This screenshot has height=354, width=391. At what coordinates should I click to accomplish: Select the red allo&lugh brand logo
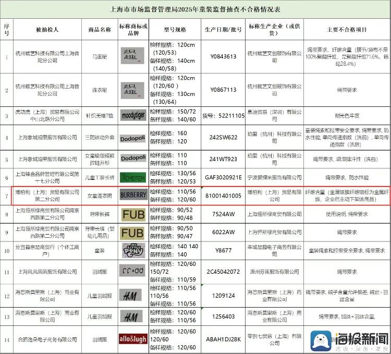[x=133, y=339]
